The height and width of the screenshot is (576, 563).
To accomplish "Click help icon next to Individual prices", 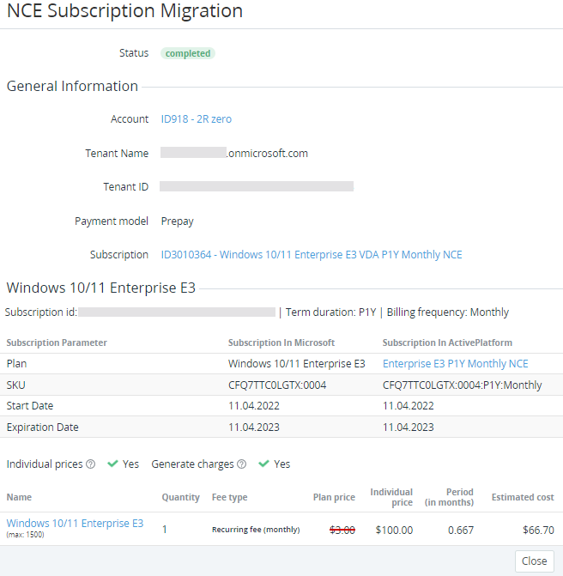I will [90, 464].
